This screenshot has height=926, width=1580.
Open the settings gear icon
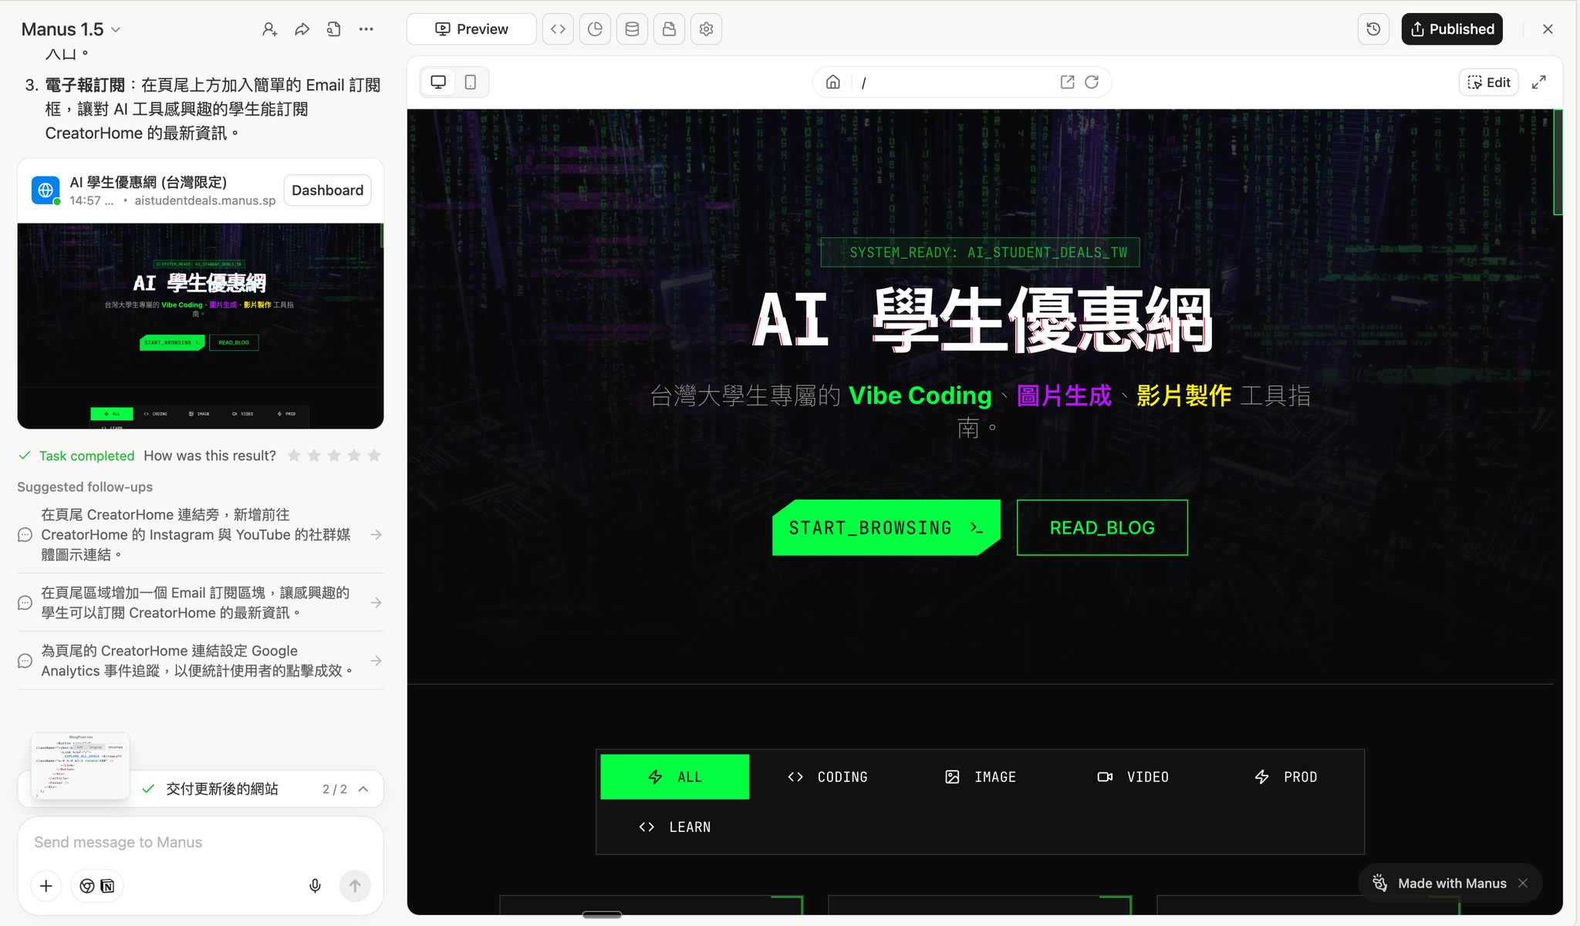(706, 29)
